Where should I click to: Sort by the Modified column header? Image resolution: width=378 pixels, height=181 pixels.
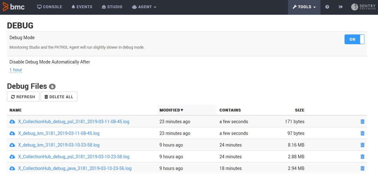[x=171, y=110]
